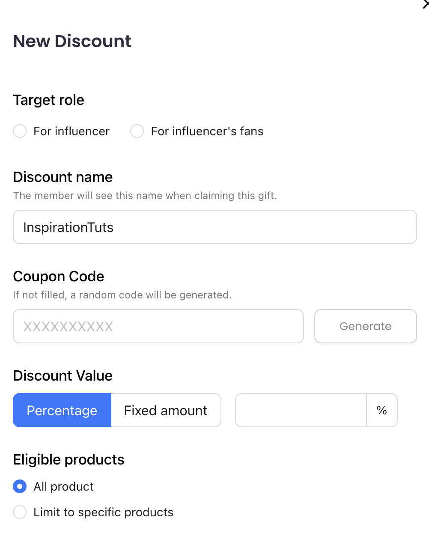Viewport: 429px width, 536px height.
Task: Focus the Coupon Code input box
Action: pyautogui.click(x=158, y=326)
